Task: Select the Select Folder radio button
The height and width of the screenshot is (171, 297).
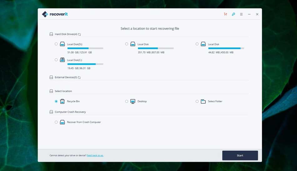Action: click(x=197, y=101)
